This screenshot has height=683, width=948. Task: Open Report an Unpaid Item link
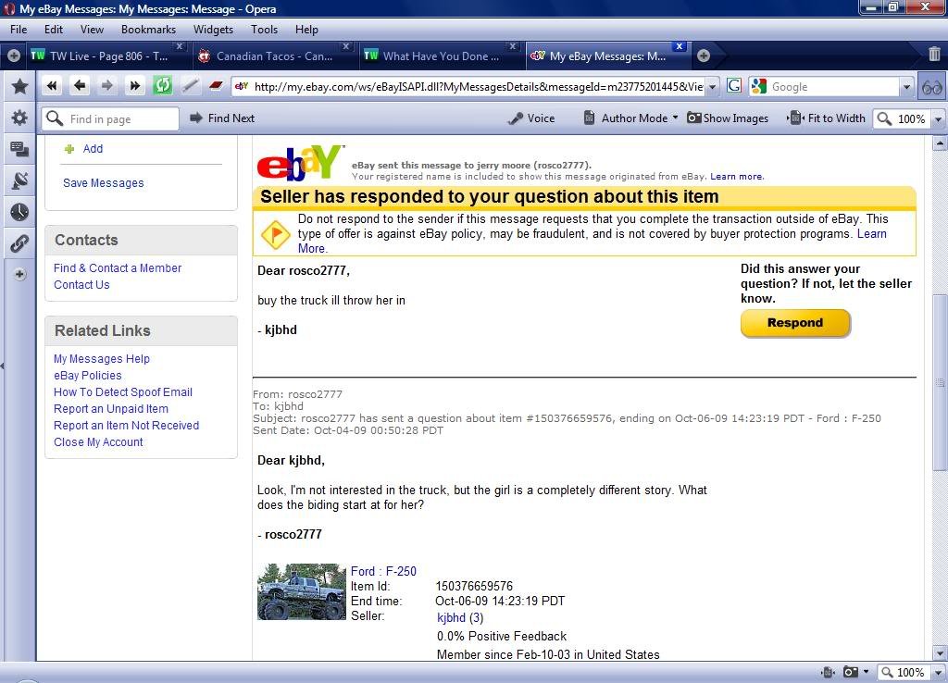[x=111, y=408]
